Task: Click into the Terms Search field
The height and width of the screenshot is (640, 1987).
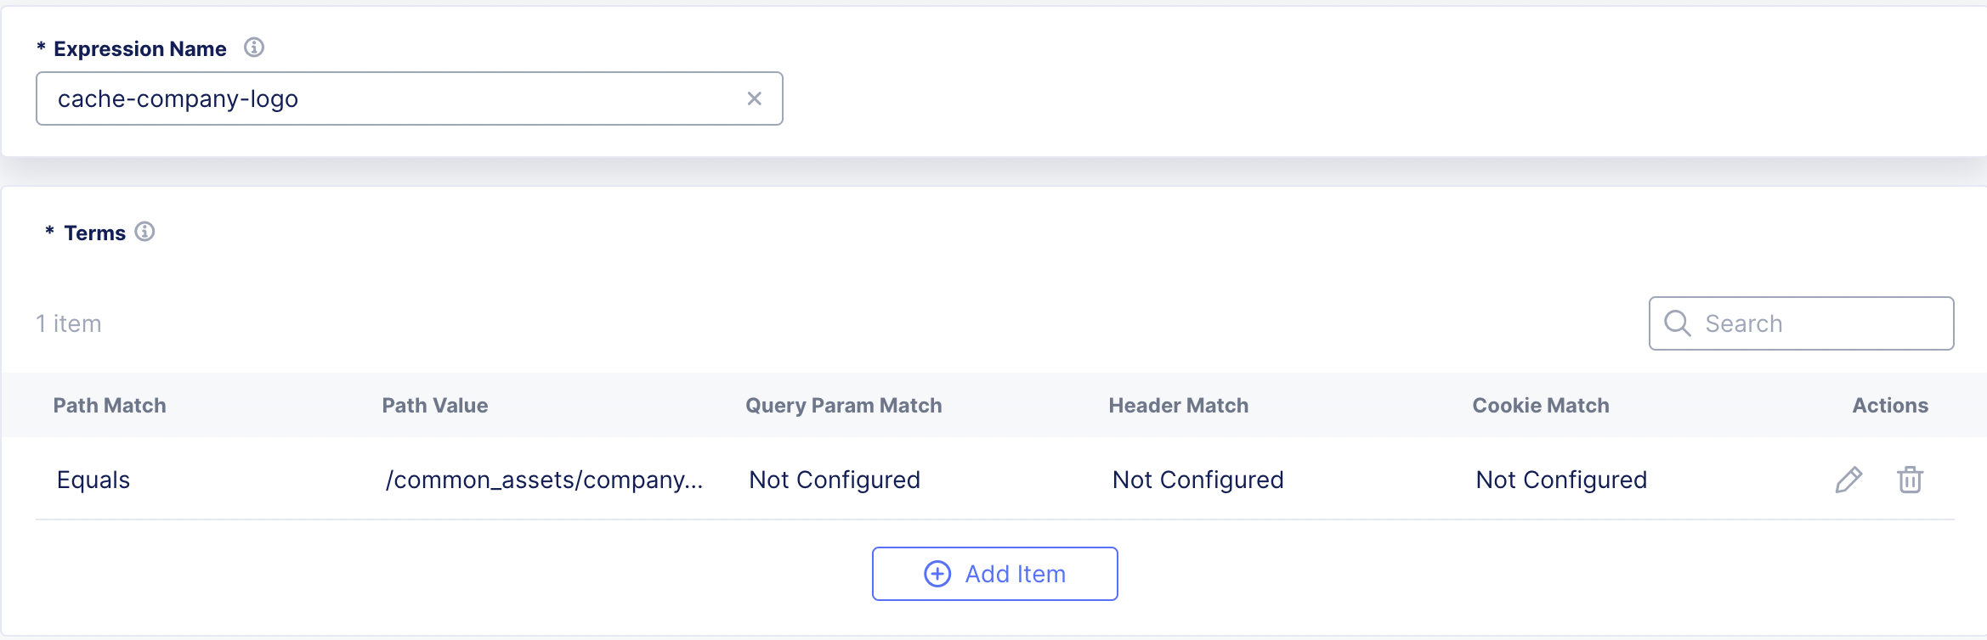Action: click(x=1819, y=323)
